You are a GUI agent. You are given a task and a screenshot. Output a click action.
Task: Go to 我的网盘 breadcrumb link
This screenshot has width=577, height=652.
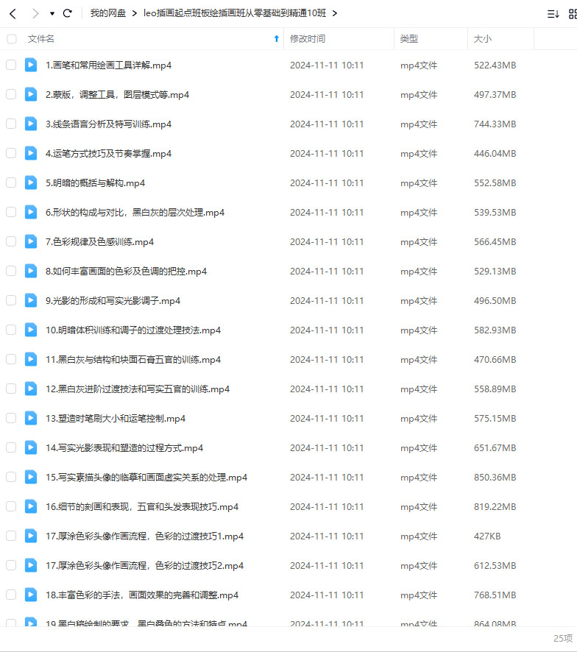point(108,13)
